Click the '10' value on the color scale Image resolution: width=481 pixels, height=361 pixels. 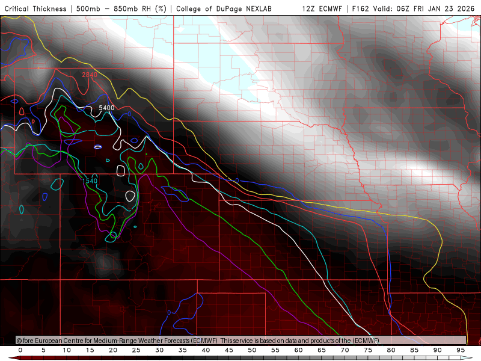(x=67, y=350)
